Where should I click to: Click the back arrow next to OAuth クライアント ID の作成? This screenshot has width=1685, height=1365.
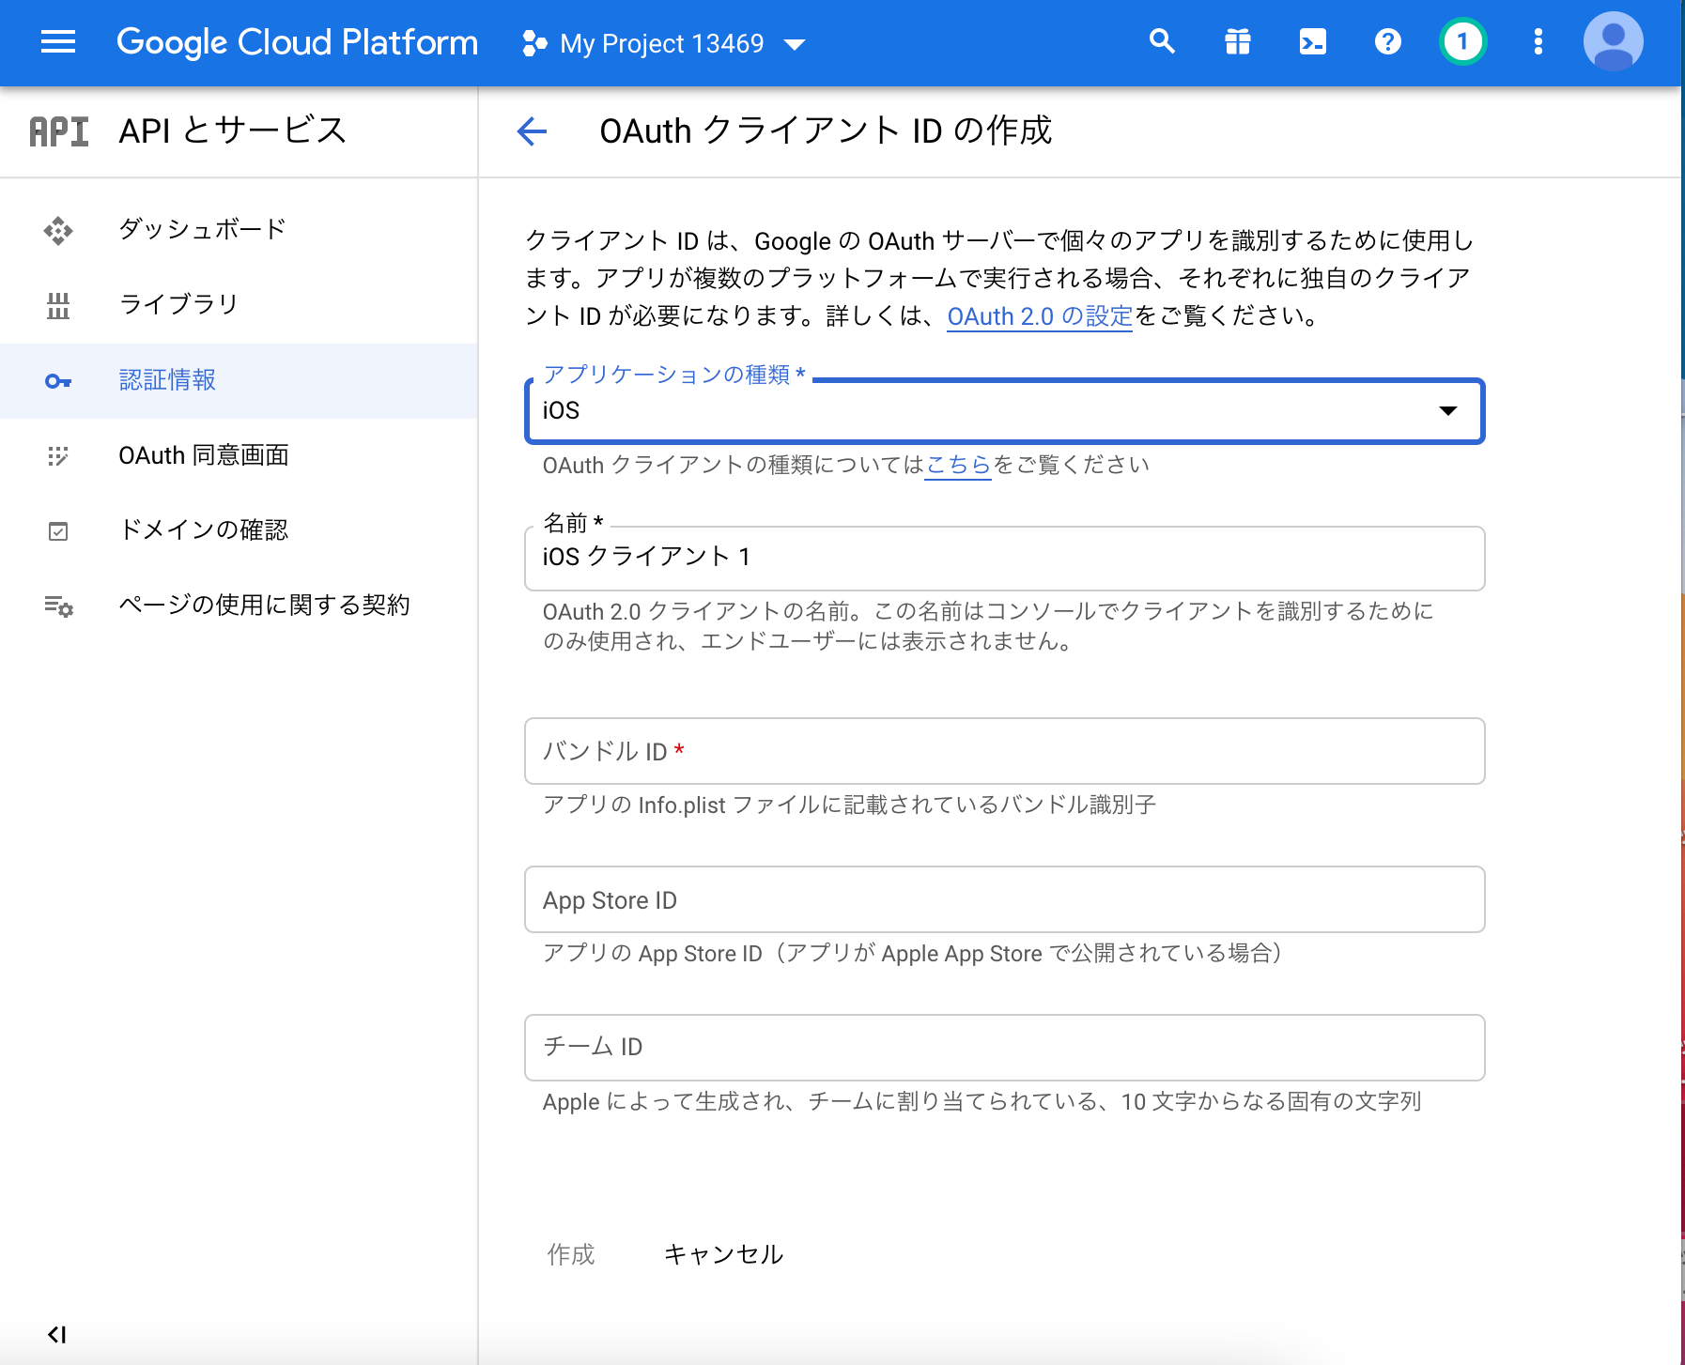(x=532, y=132)
